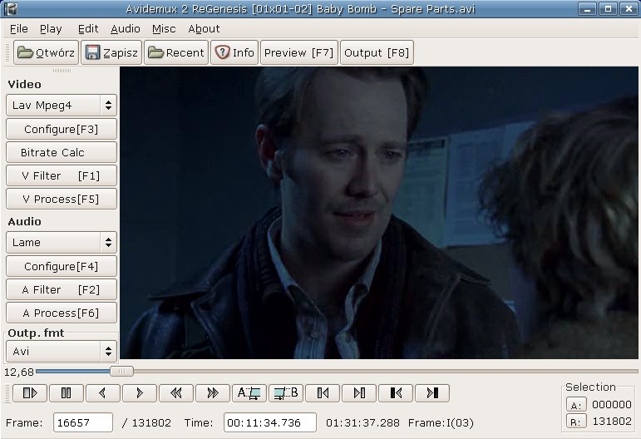Screen dimensions: 641x439
Task: Show file Info from toolbar
Action: (x=234, y=52)
